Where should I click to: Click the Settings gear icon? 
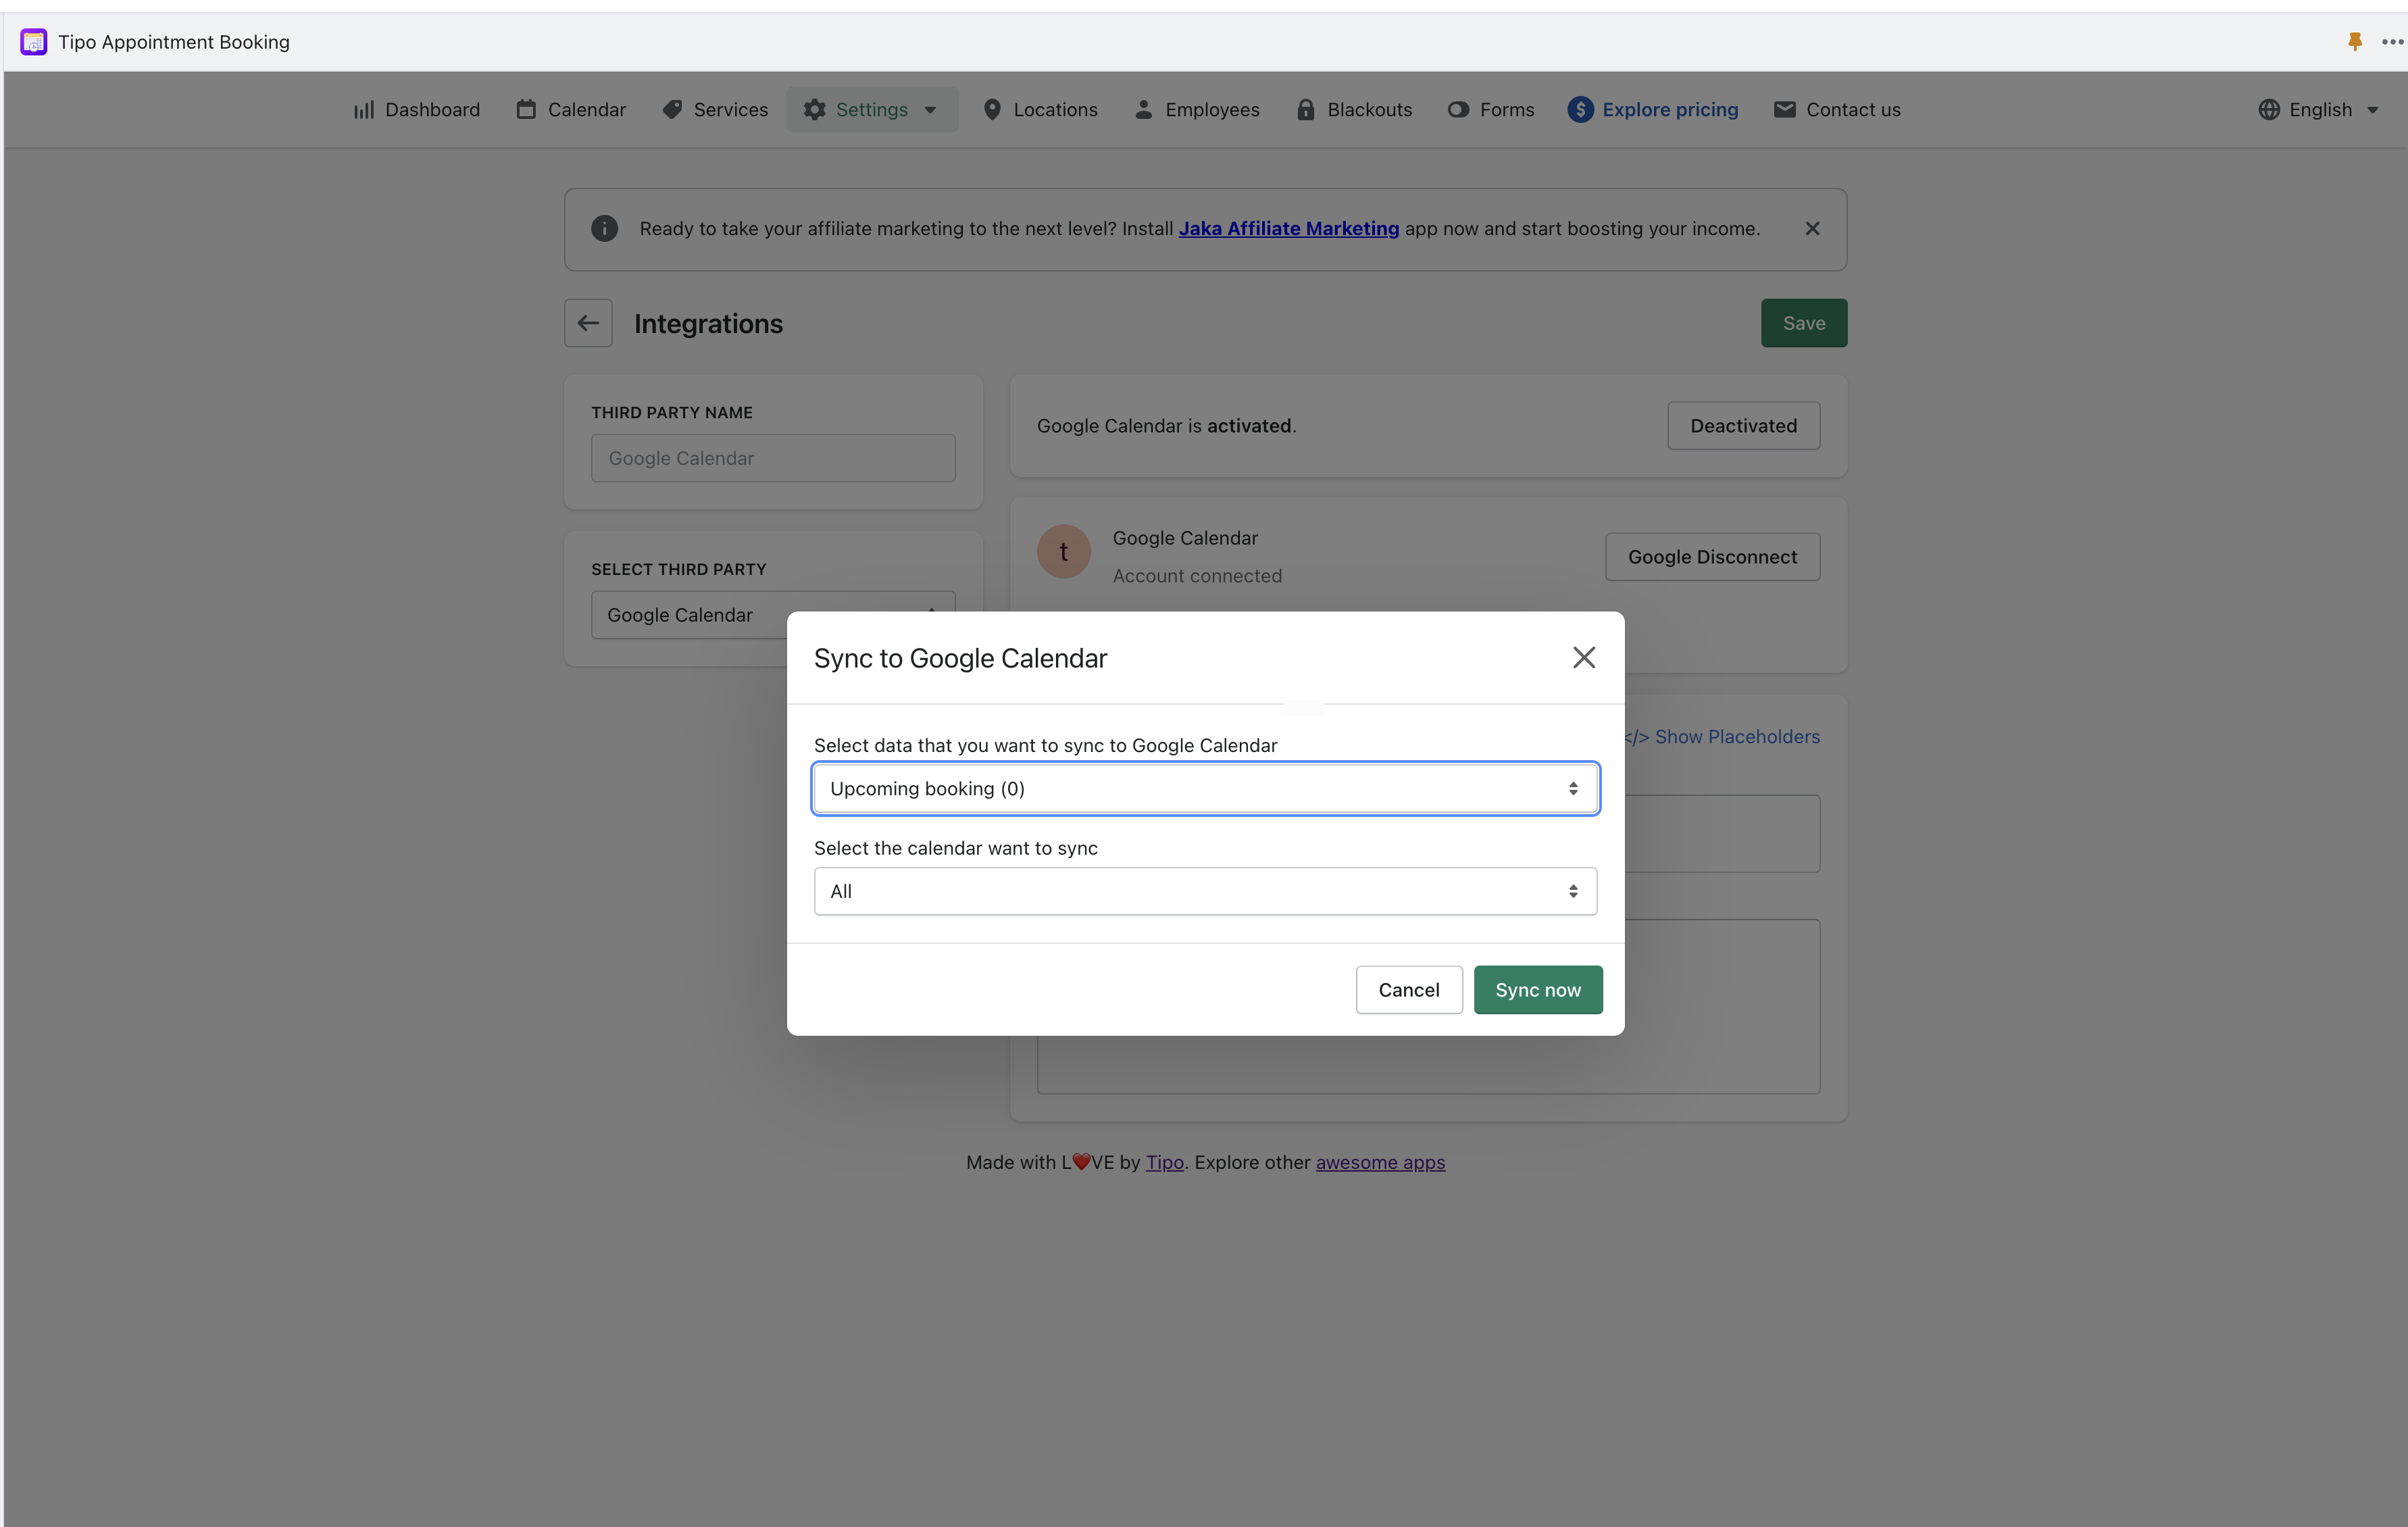[x=814, y=109]
